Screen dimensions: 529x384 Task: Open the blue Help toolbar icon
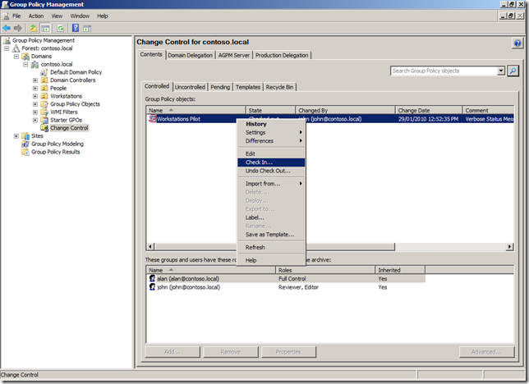[75, 28]
